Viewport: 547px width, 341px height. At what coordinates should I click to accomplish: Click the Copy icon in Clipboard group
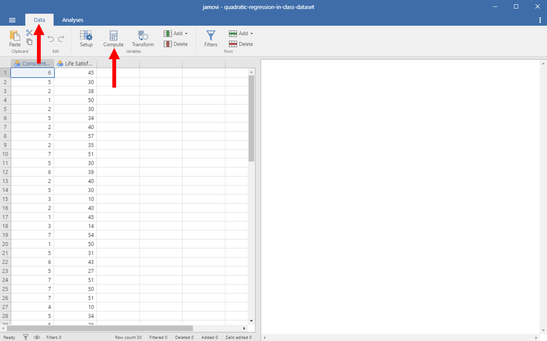click(x=29, y=42)
